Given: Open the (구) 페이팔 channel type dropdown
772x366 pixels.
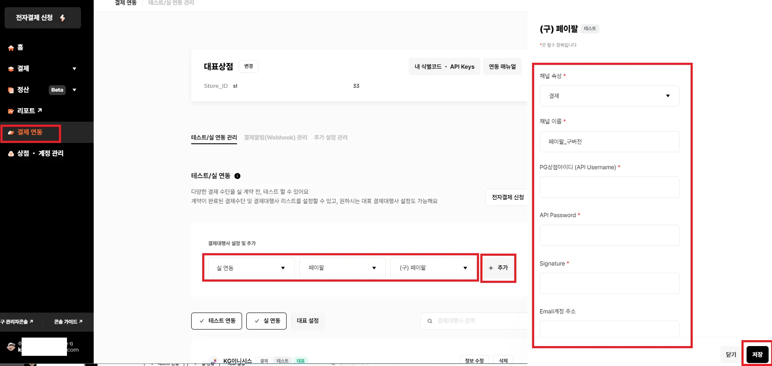Looking at the screenshot, I should click(433, 268).
